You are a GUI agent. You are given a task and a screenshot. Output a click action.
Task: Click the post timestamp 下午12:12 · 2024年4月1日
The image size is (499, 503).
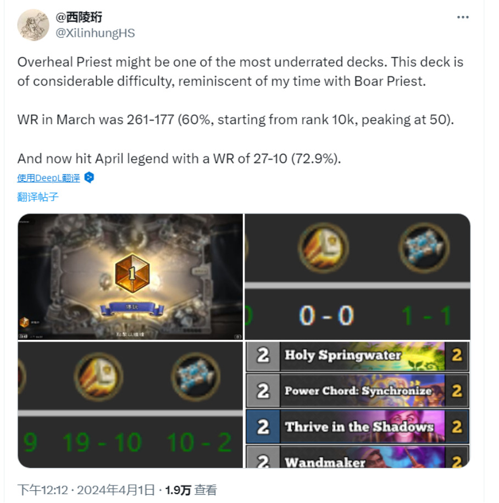click(86, 490)
